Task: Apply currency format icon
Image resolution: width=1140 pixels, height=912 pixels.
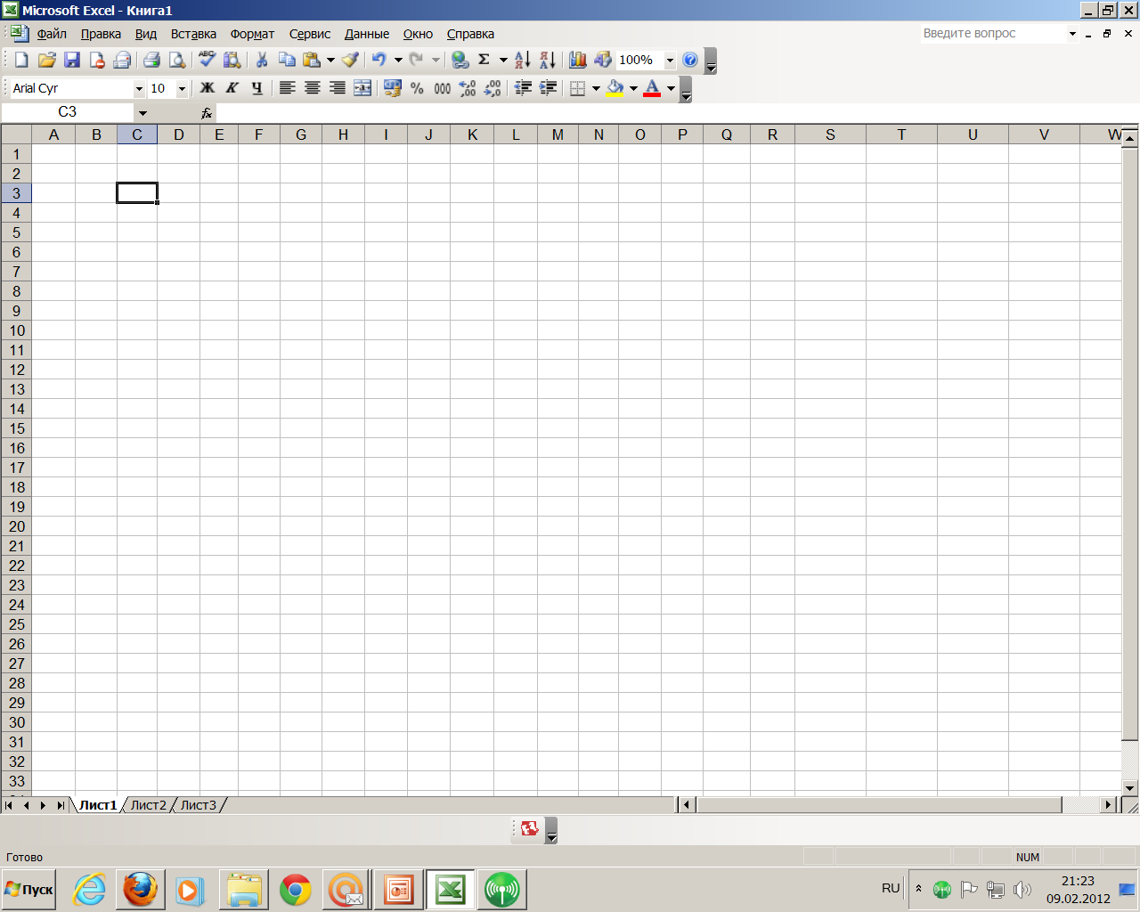Action: 392,88
